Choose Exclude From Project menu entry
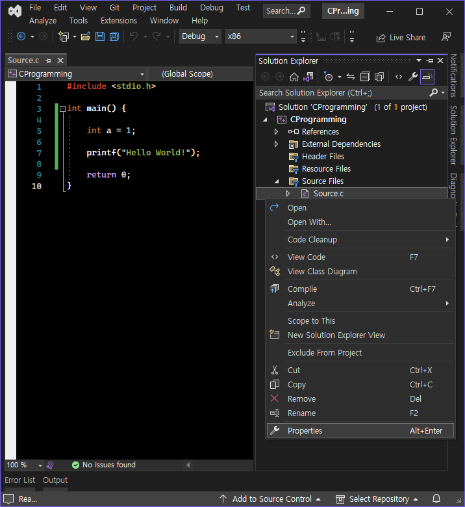 click(360, 352)
